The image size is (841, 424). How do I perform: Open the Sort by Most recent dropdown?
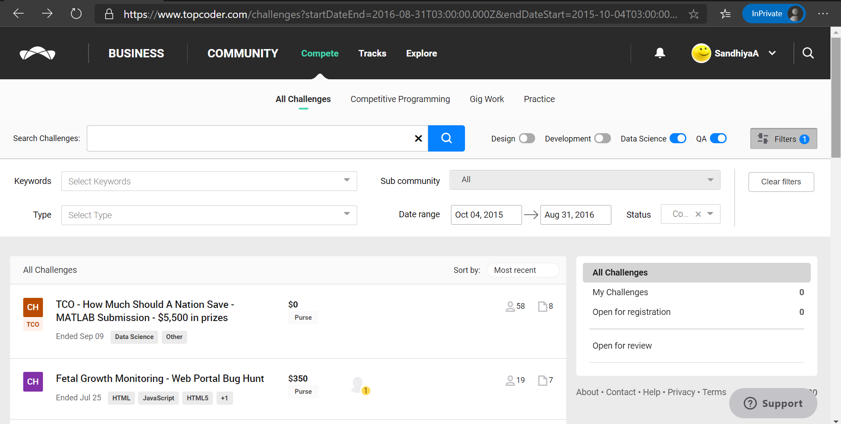(x=523, y=270)
